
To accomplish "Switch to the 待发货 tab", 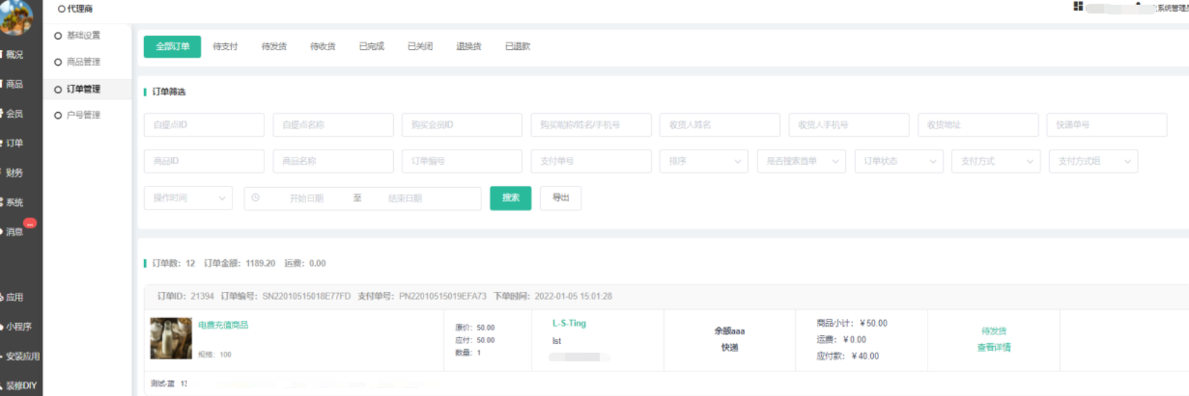I will tap(274, 46).
